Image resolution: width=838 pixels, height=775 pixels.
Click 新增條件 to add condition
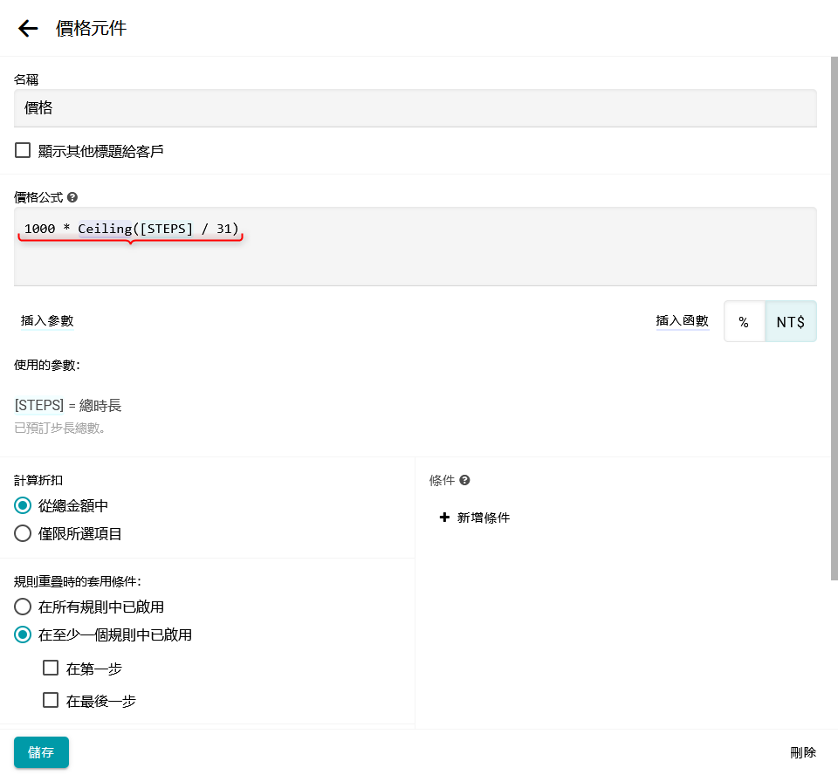[x=483, y=518]
